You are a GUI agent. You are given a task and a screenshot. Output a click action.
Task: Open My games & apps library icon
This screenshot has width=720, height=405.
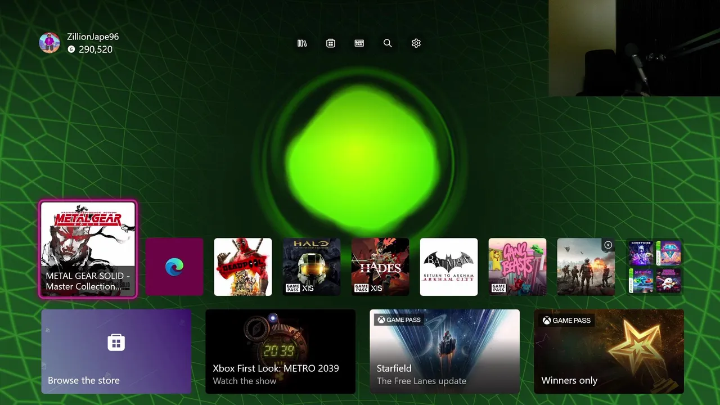[x=302, y=43]
